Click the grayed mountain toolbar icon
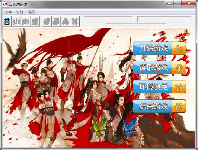 [x=65, y=21]
